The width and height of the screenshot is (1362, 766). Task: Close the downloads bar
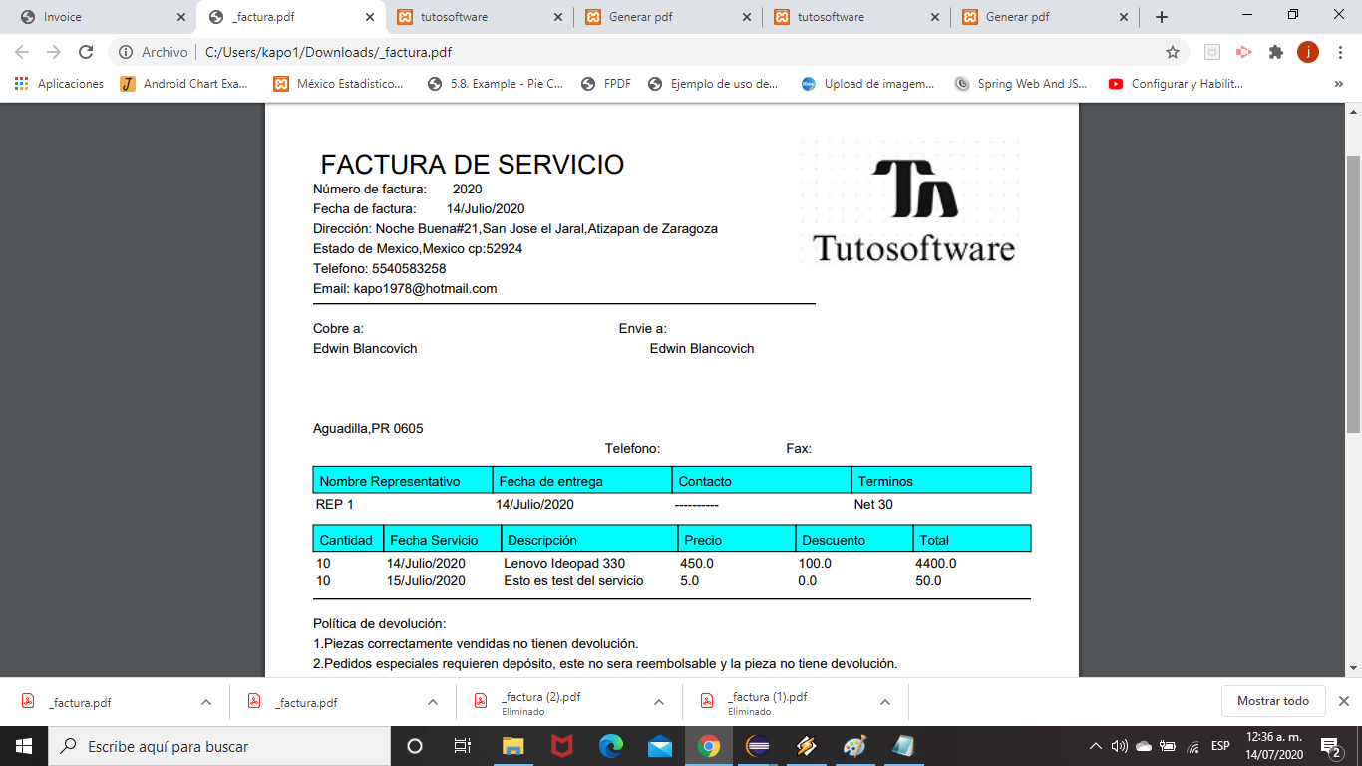pyautogui.click(x=1344, y=701)
